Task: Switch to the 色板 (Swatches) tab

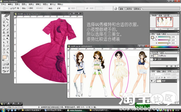Action: (159, 34)
